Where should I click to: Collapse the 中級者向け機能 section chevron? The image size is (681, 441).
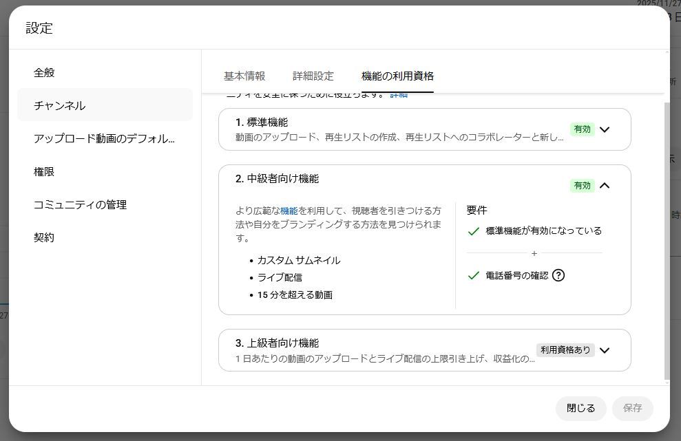[x=605, y=185]
